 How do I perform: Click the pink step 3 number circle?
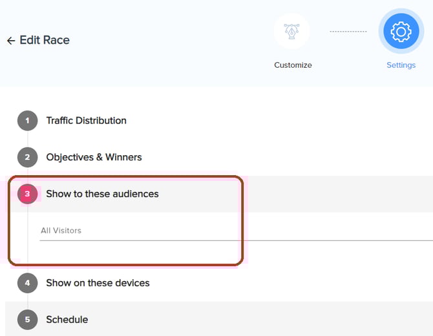coord(27,194)
